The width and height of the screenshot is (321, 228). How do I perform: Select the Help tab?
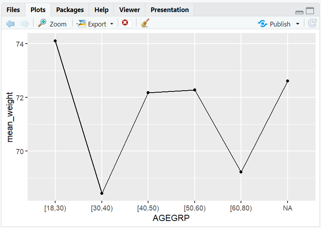[x=101, y=10]
